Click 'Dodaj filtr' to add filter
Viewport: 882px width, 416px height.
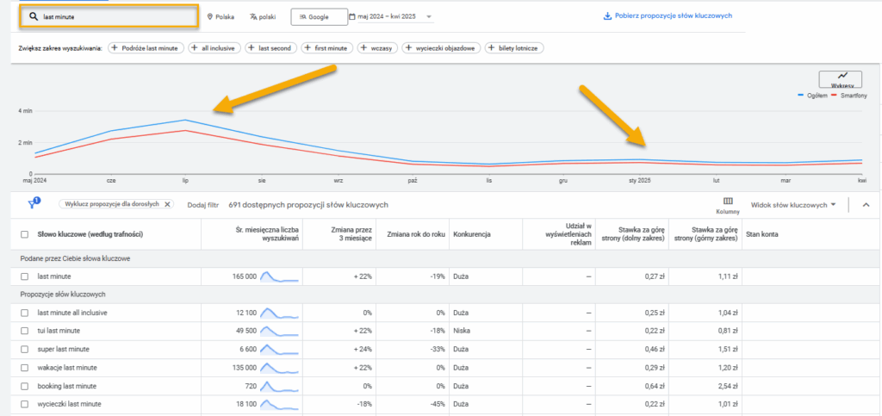(203, 205)
